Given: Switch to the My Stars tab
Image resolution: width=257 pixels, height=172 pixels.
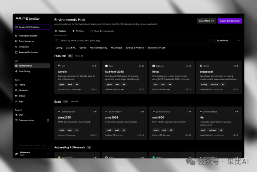Looking at the screenshot, I should coord(78,31).
